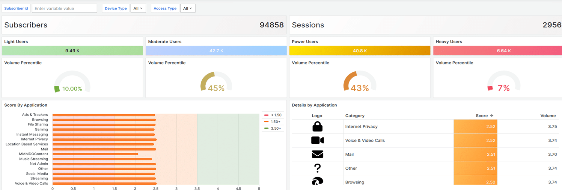Click the MMMDOContent bar in chart

(95, 154)
